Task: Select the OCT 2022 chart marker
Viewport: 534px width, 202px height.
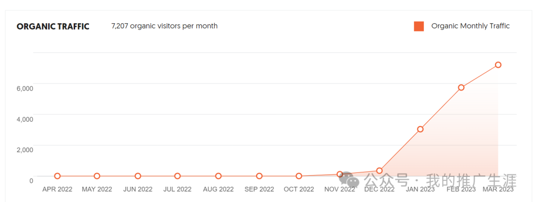Action: point(299,176)
